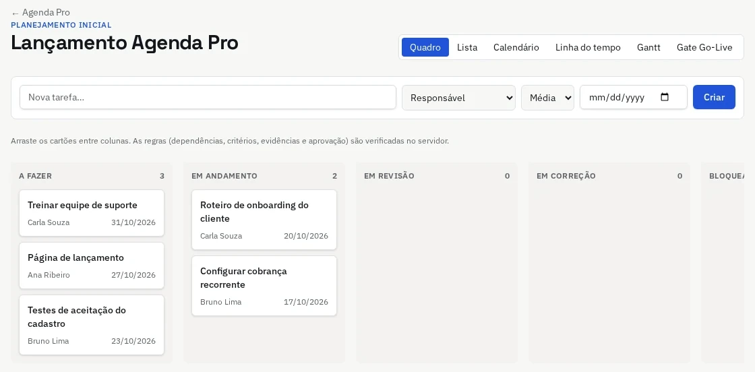Open the Treinar equipe de suporte card
The height and width of the screenshot is (372, 755).
[92, 213]
